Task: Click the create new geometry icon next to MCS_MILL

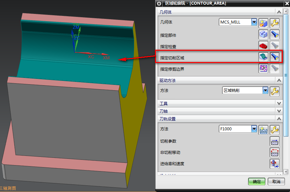Action: [263, 23]
